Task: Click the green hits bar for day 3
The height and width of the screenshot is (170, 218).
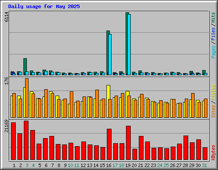Action: click(25, 65)
